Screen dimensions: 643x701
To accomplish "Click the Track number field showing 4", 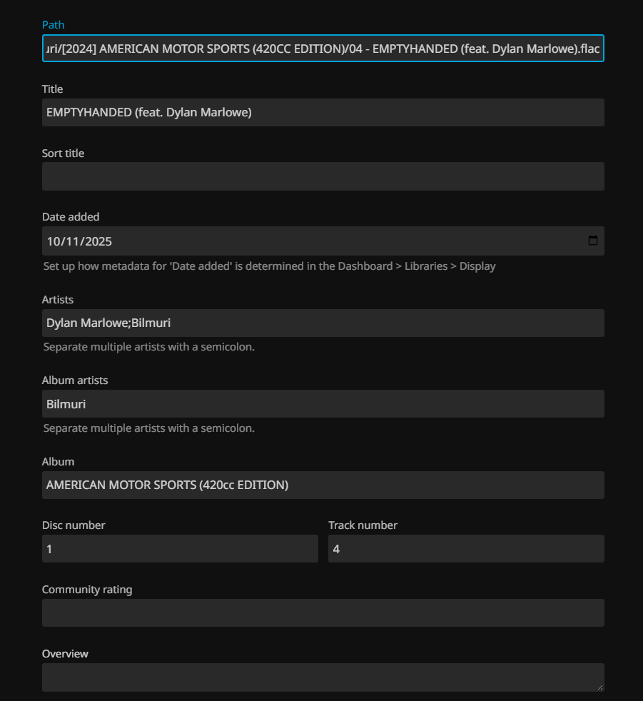I will coord(465,549).
